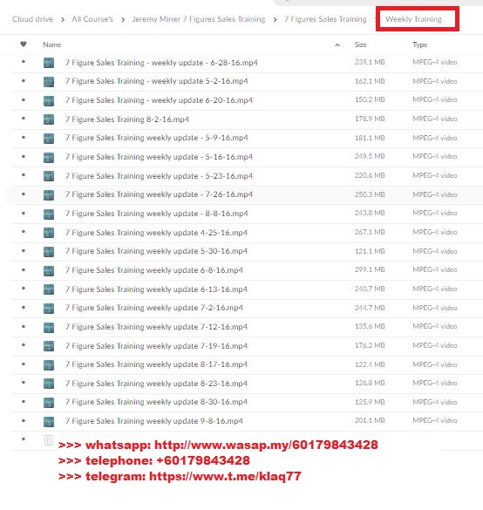The height and width of the screenshot is (510, 483).
Task: Select file weekly update - 6-28-16.mp4 name
Action: (161, 63)
